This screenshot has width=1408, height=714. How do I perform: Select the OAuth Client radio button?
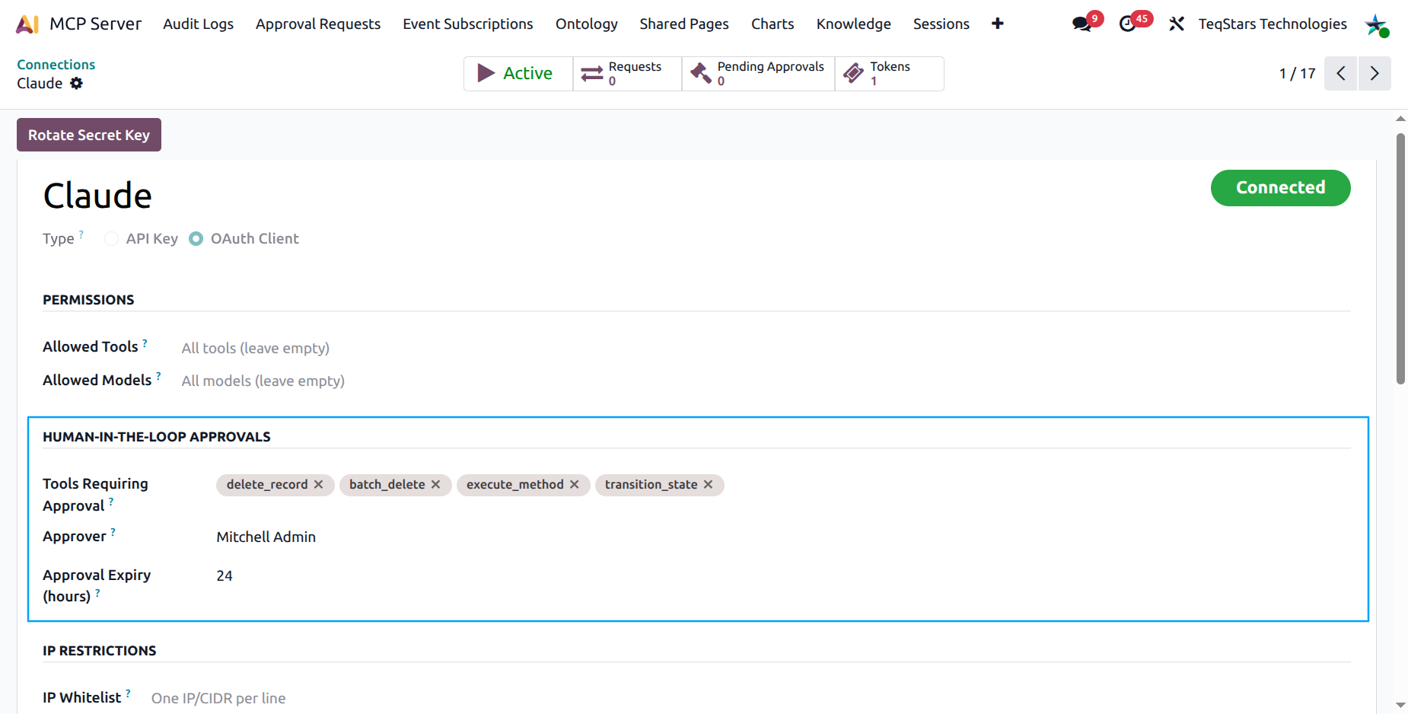tap(196, 239)
